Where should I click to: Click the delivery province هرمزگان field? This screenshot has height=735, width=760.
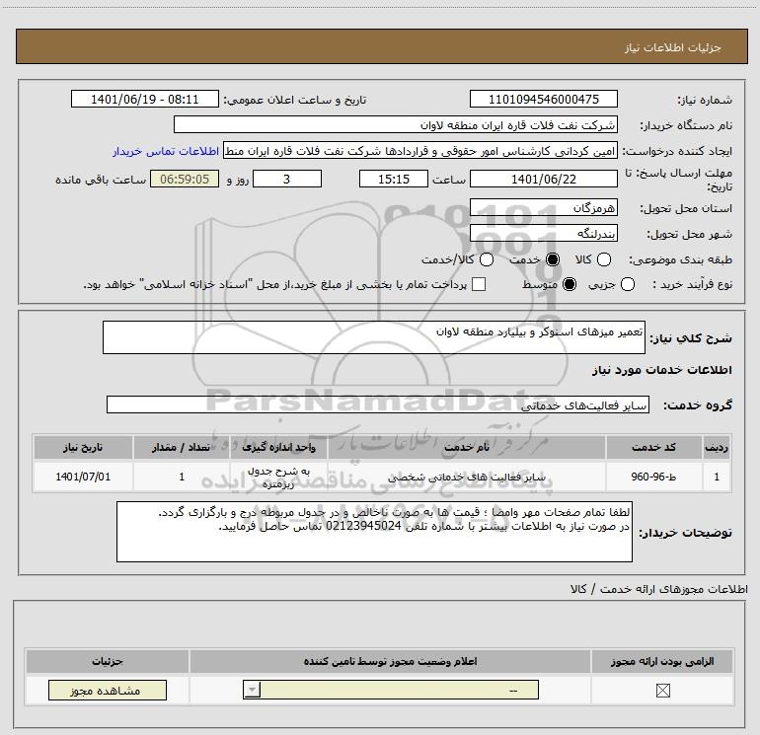coord(543,208)
